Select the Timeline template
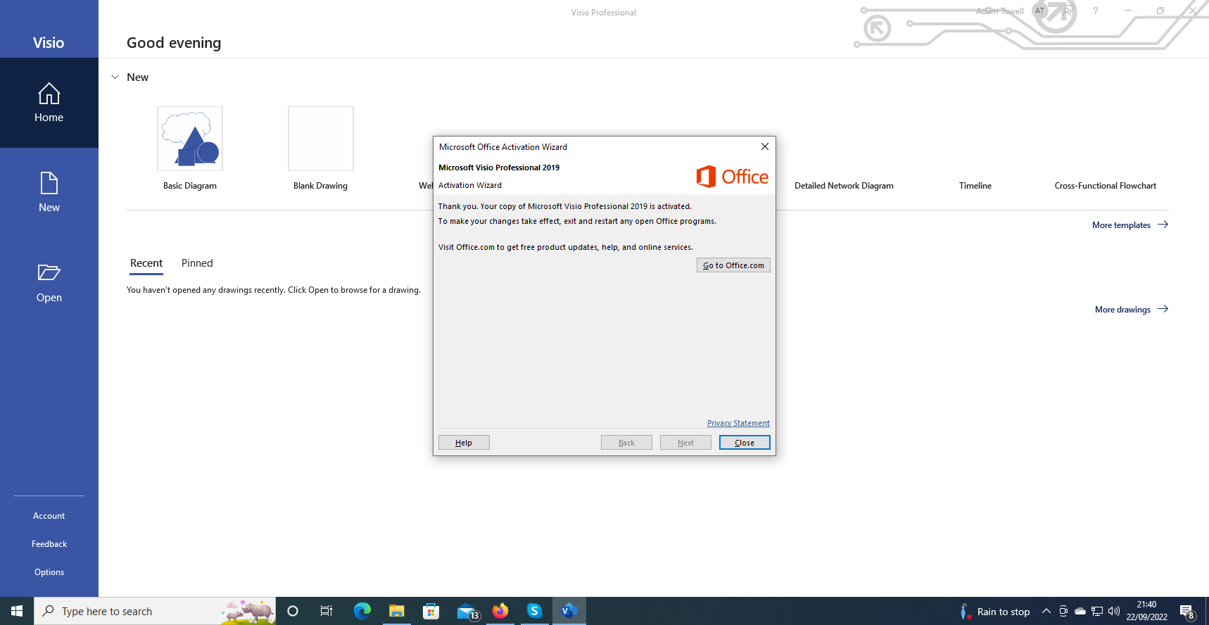 (x=975, y=186)
